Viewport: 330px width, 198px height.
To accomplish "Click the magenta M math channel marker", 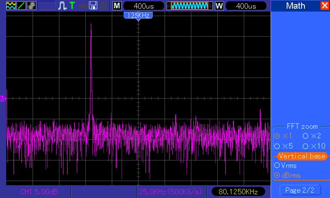I will (x=2, y=99).
